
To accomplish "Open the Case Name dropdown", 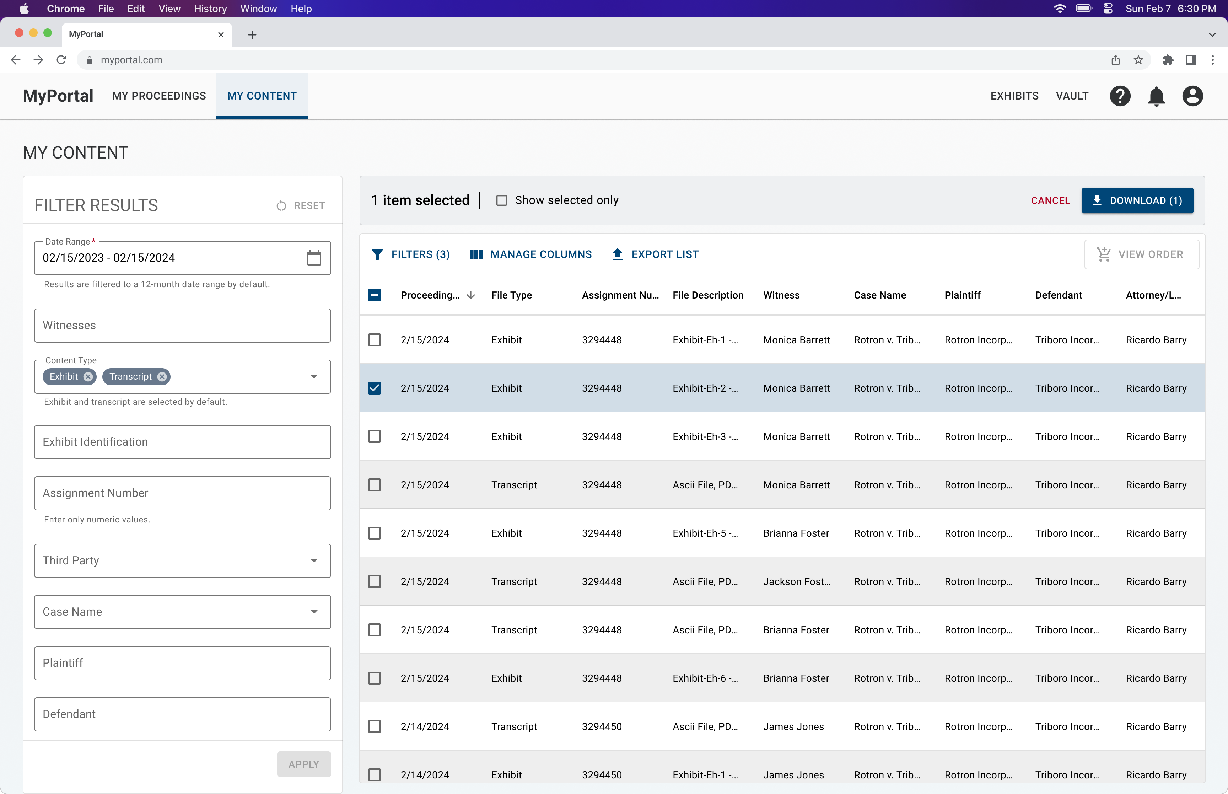I will (x=314, y=612).
